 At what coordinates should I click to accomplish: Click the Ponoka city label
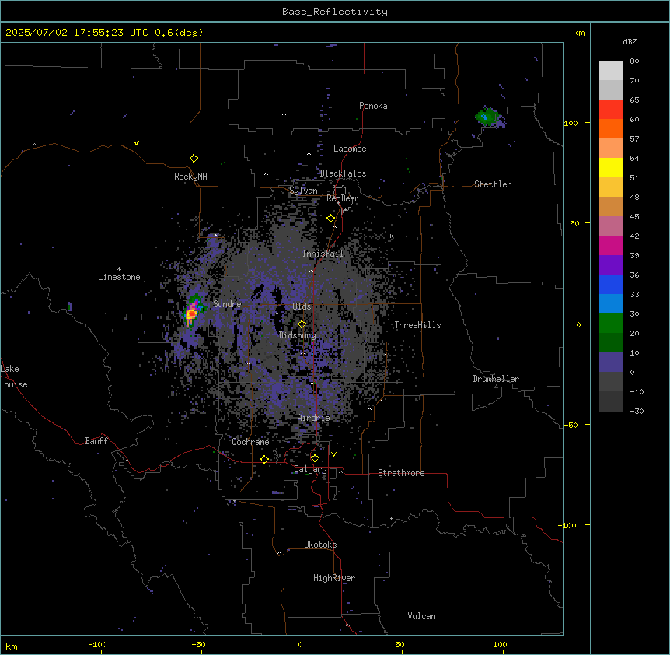point(373,106)
